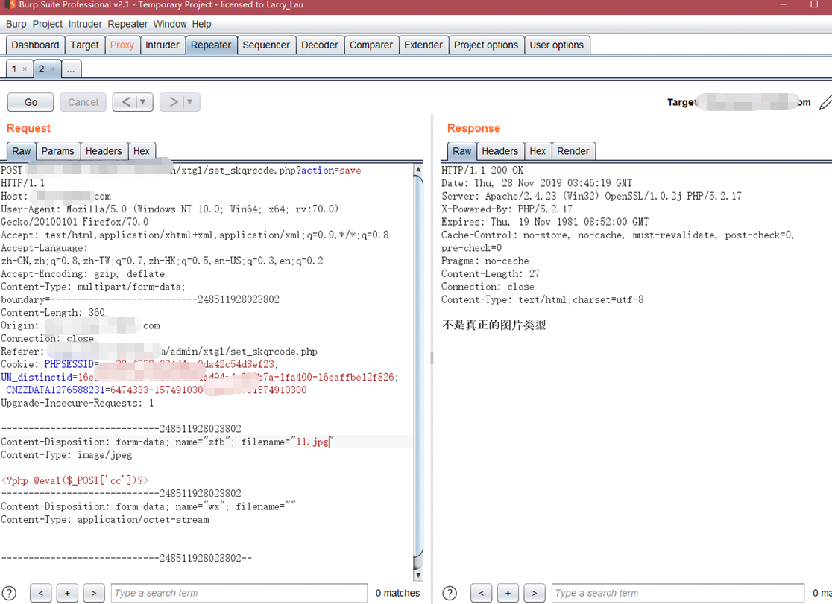Image resolution: width=832 pixels, height=604 pixels.
Task: Click the HTTP/1.1 200 OK response line
Action: point(482,171)
